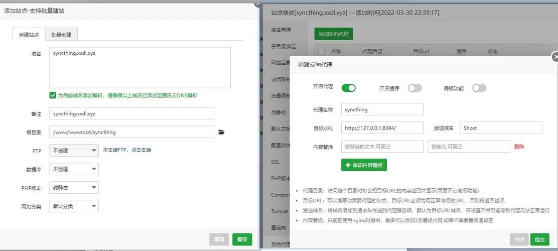Click the 被替换的文本 input field
The image size is (558, 251).
tap(382, 146)
